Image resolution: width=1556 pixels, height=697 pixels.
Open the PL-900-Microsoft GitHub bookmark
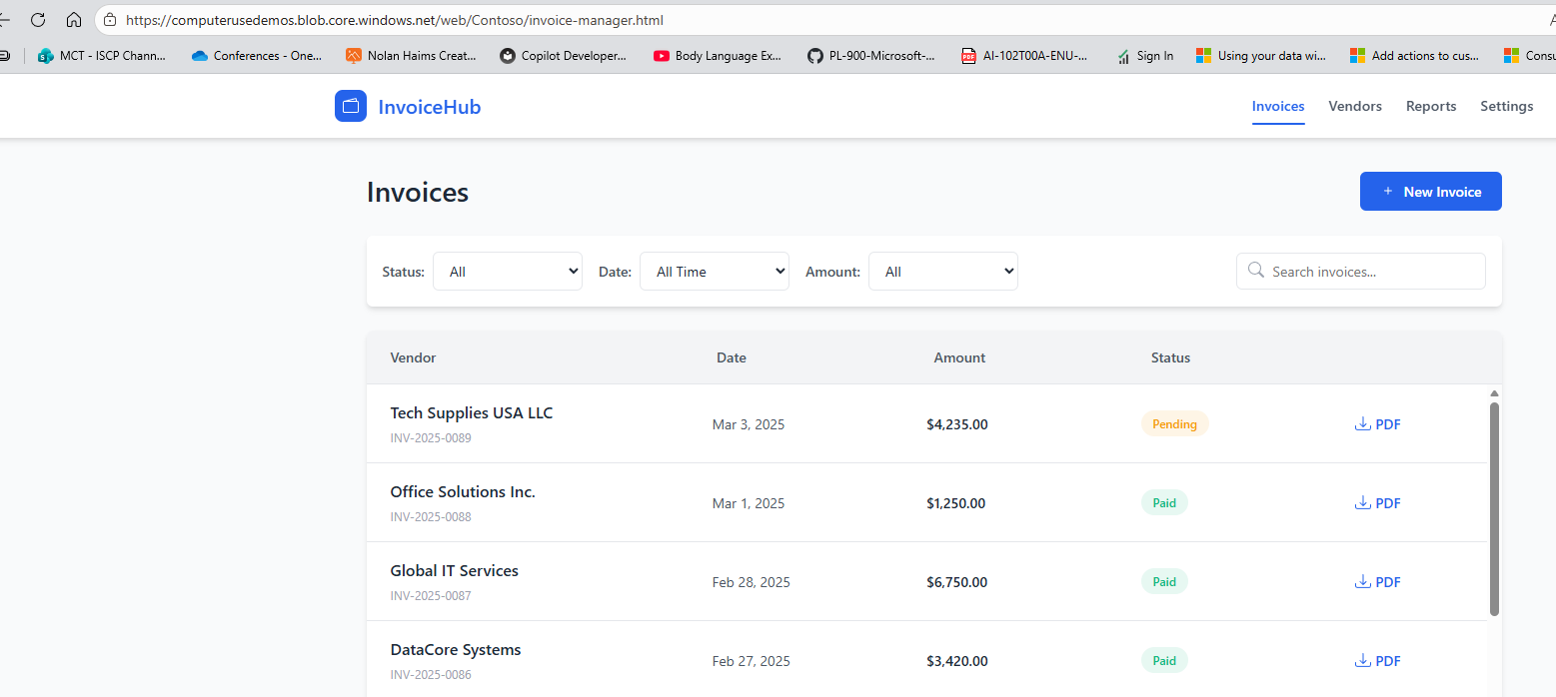[871, 56]
